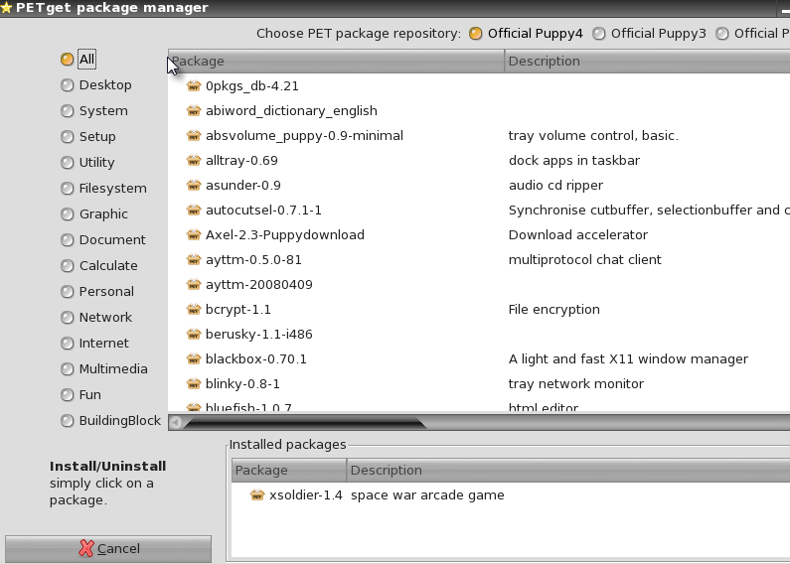
Task: Click the asunder-0.9 package icon
Action: point(194,186)
